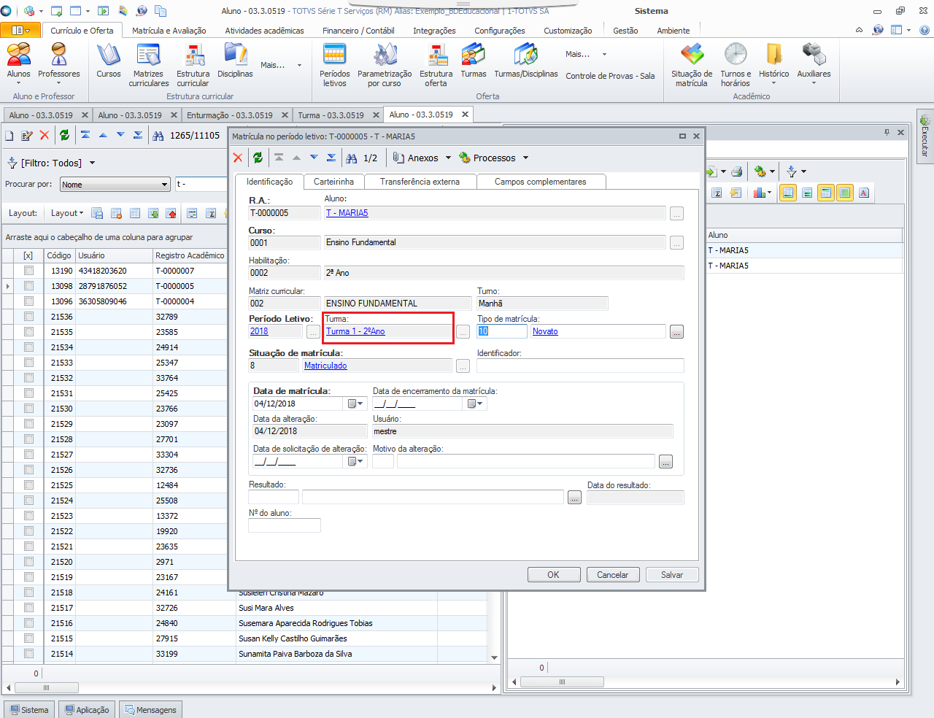Click the red delete X in dialog toolbar
Viewport: 934px width, 718px height.
click(x=238, y=158)
